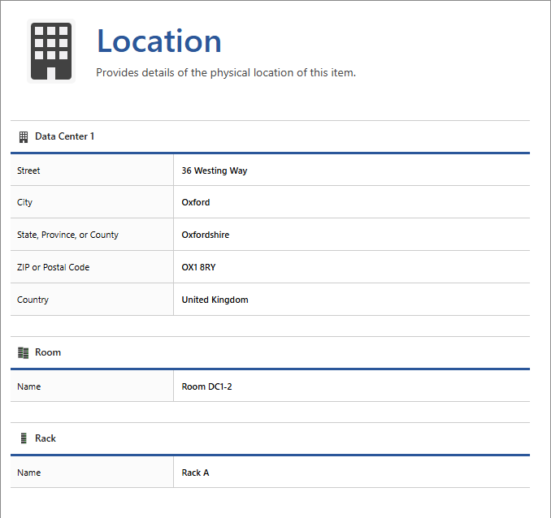Click the Data Center 1 building icon
Viewport: 551px width, 518px height.
[x=24, y=136]
